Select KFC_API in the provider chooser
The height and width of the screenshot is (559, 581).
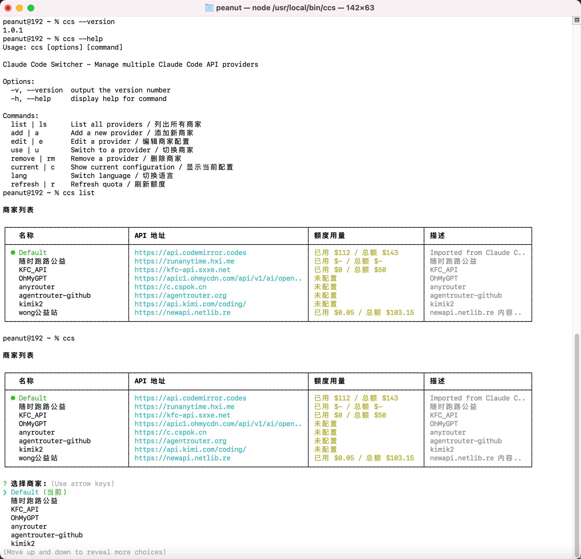pos(25,509)
